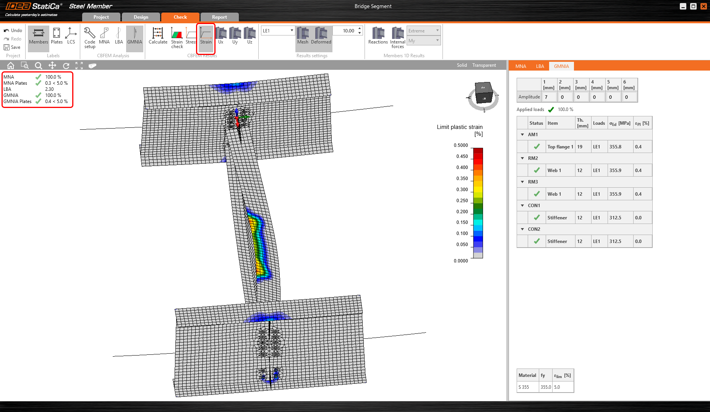Open the LE1 load case dropdown
The image size is (710, 412).
(x=278, y=31)
